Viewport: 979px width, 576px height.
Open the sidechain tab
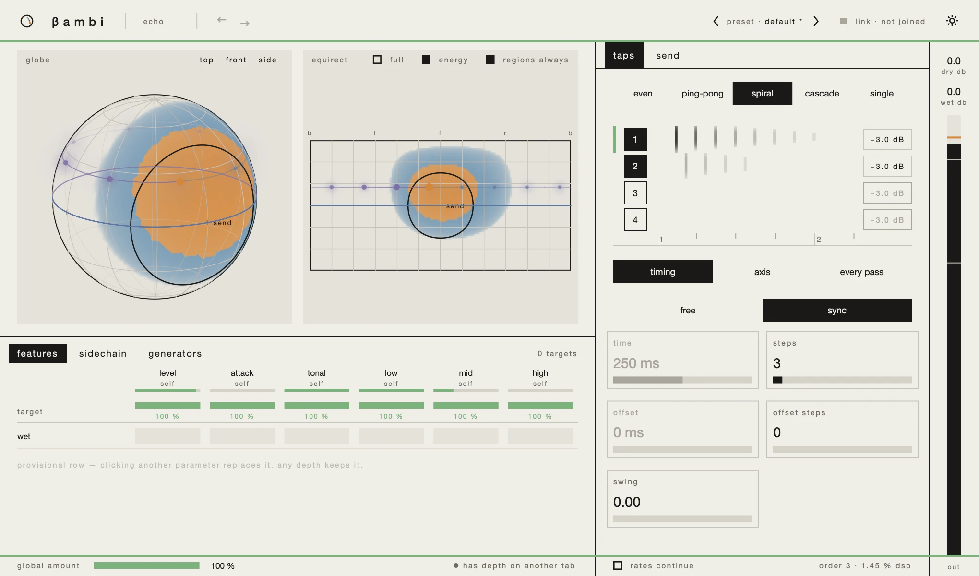click(103, 353)
